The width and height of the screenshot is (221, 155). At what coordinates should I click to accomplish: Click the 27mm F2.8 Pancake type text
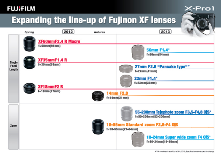point(162,66)
